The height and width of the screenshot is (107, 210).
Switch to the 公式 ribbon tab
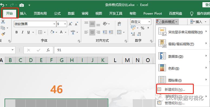pyautogui.click(x=57, y=13)
